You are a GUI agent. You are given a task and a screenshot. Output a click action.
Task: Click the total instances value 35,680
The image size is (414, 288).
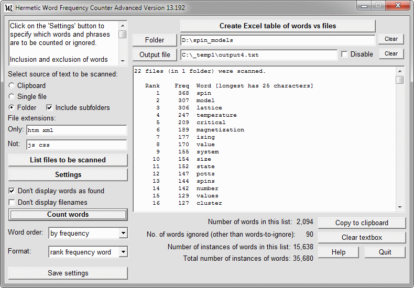point(303,258)
